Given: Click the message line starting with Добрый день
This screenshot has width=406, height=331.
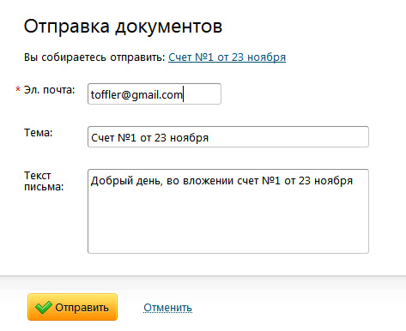Looking at the screenshot, I should click(221, 181).
